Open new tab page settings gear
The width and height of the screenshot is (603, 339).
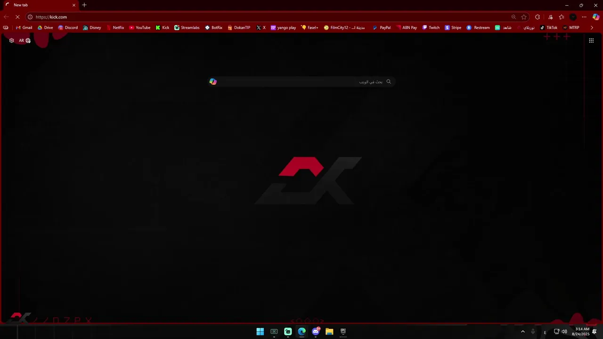pos(12,40)
